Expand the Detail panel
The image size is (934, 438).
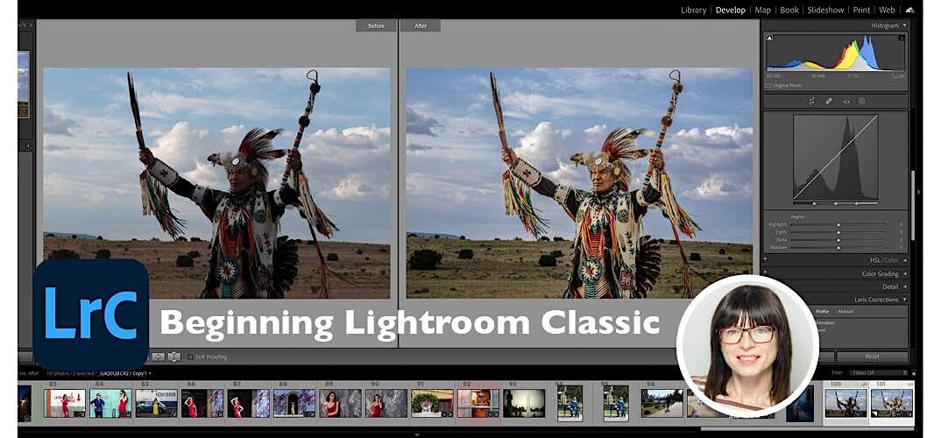point(889,286)
